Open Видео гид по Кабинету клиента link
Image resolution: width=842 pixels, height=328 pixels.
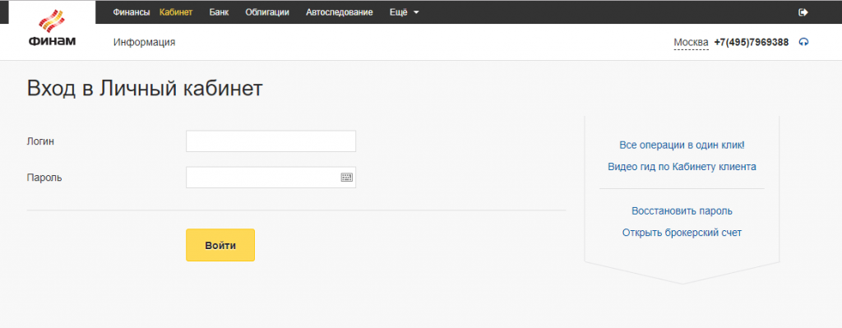(682, 167)
